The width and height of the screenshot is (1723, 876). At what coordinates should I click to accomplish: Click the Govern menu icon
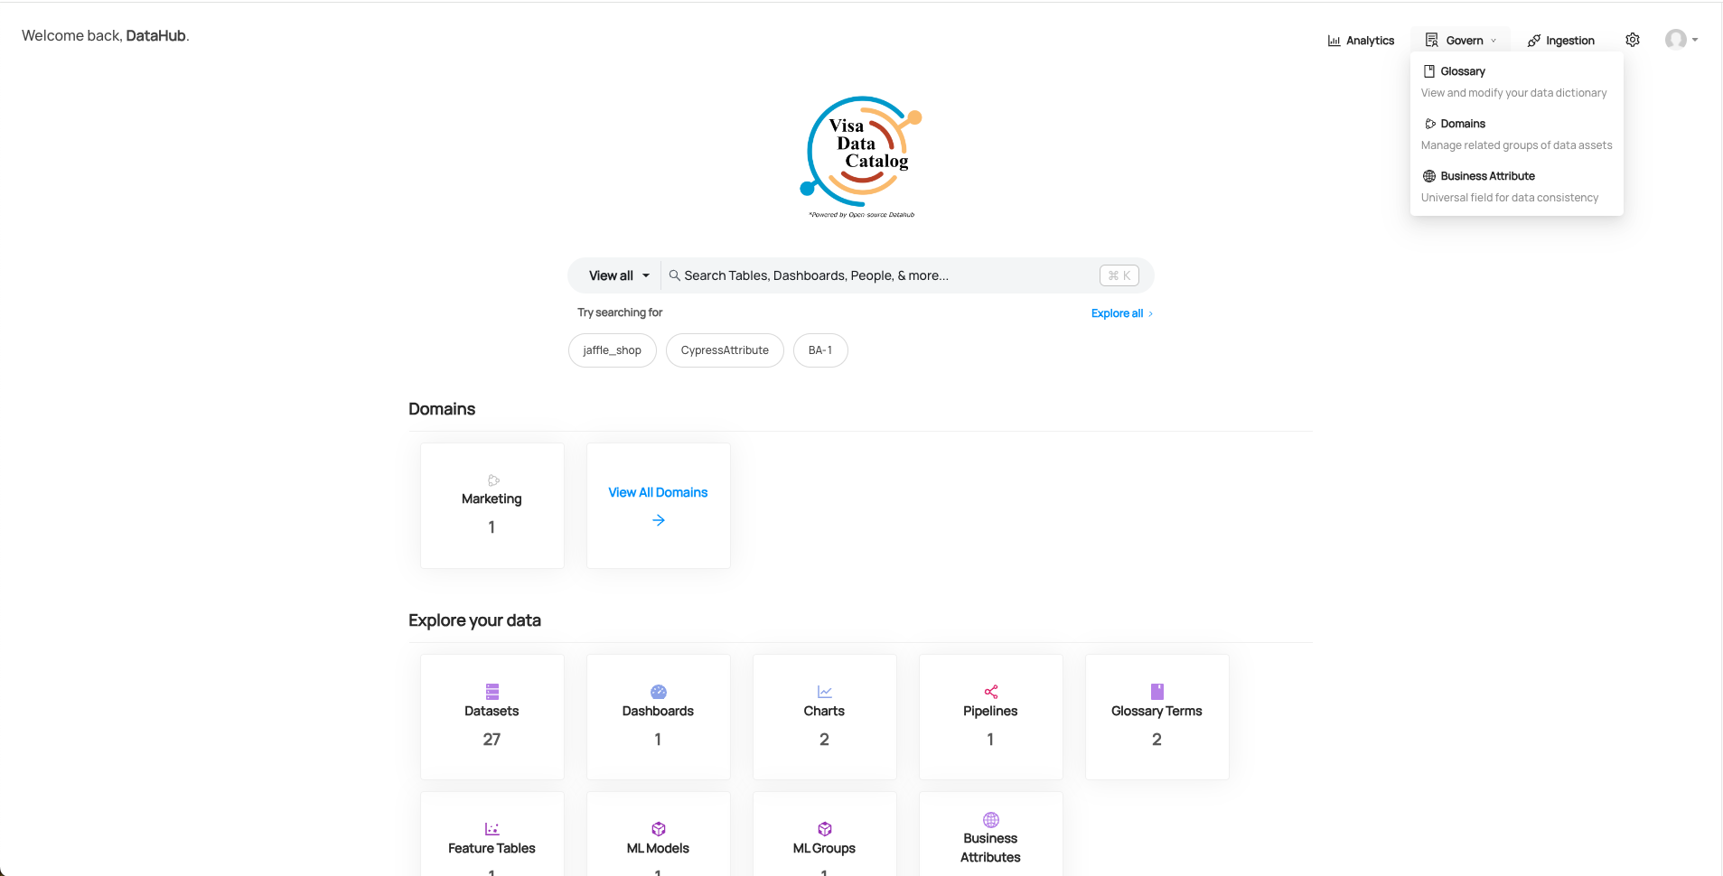point(1432,41)
